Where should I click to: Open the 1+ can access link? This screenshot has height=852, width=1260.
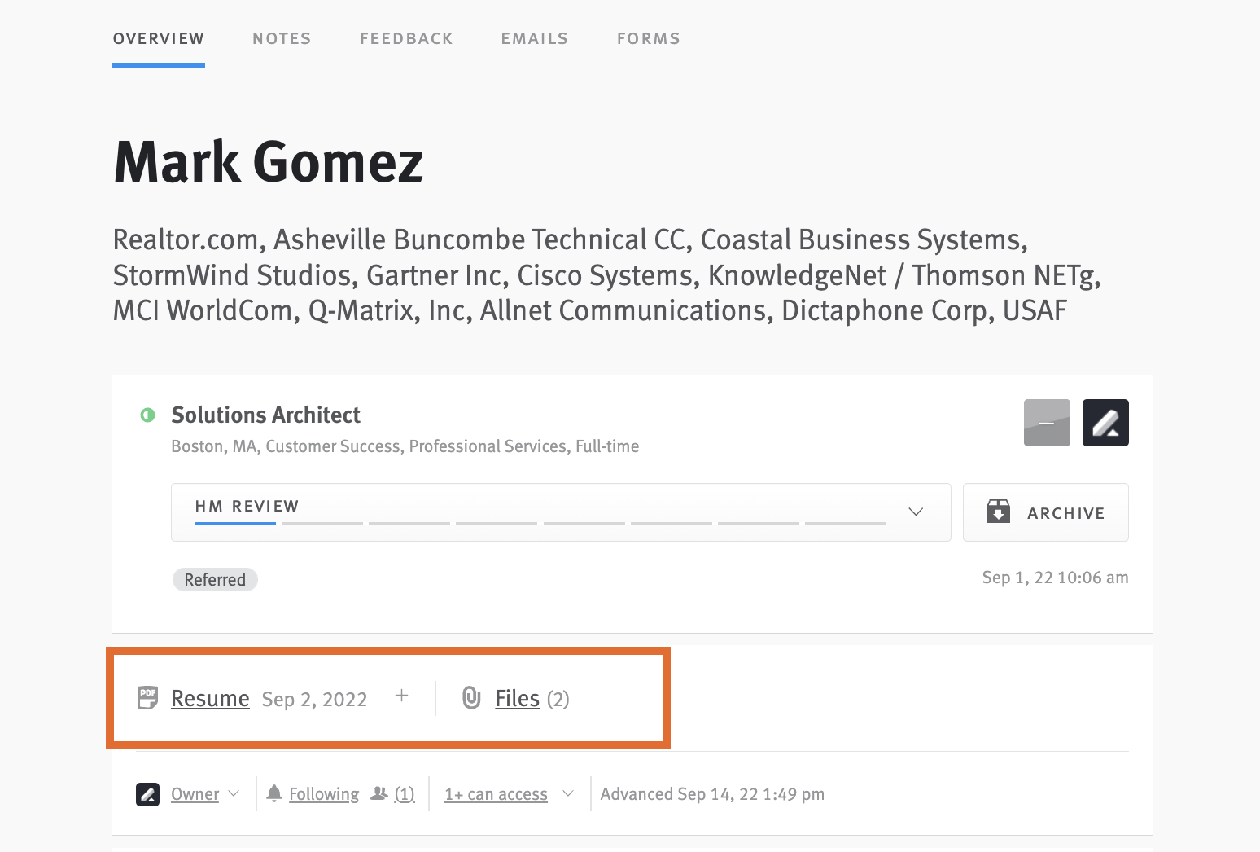pyautogui.click(x=496, y=794)
